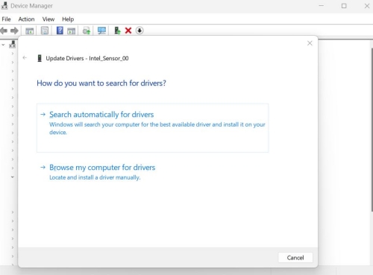Click the Back arrow in Device Manager toolbar

click(x=4, y=31)
